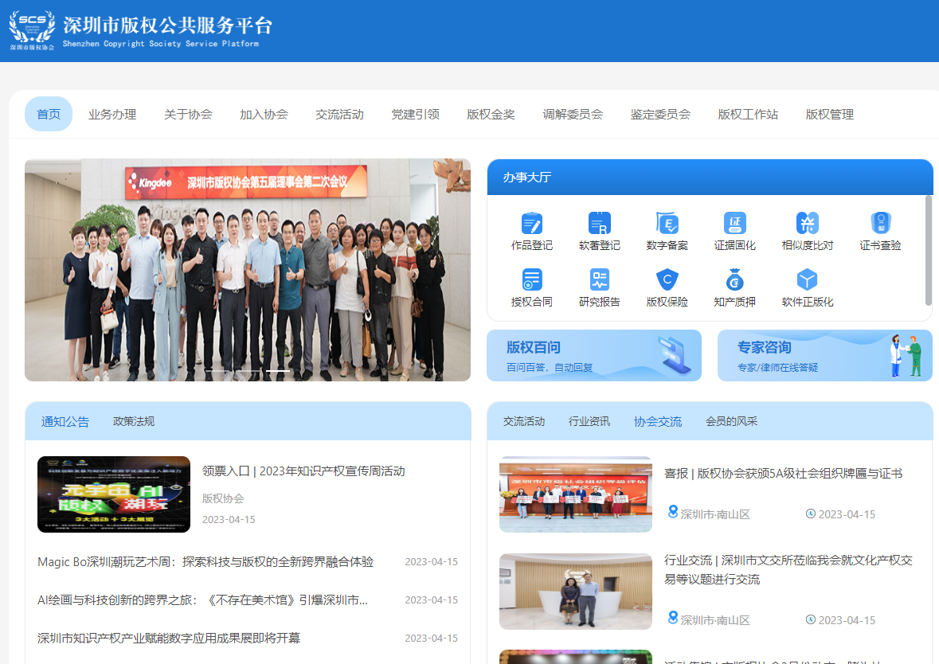The image size is (939, 664).
Task: Click location pin icon beside 行业交流 article
Action: [x=673, y=618]
